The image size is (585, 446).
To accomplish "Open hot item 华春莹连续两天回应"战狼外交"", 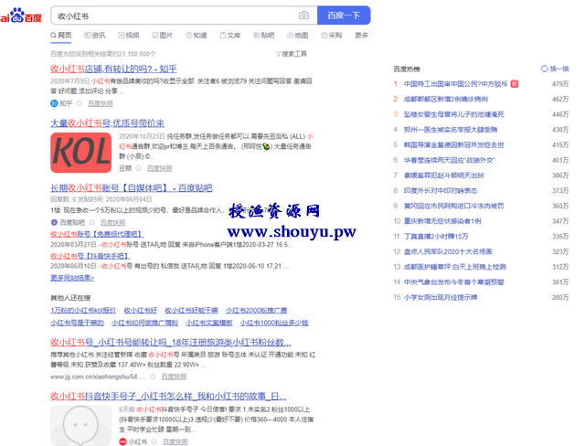I will (450, 160).
